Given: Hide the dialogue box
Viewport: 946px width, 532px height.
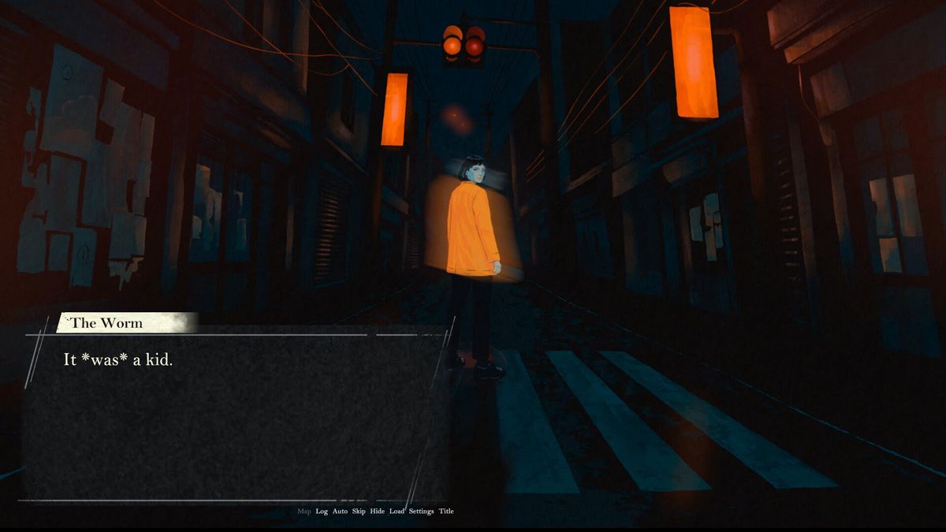Looking at the screenshot, I should [x=378, y=512].
